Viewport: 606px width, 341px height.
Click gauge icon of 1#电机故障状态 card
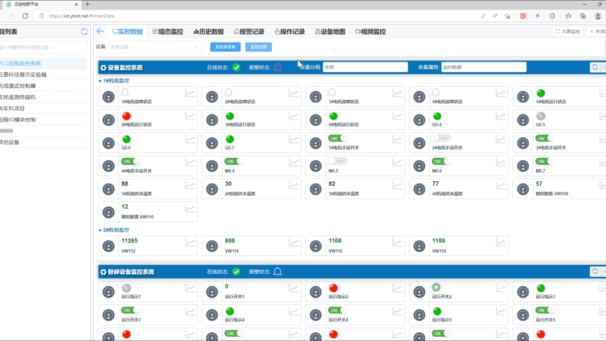(x=108, y=97)
